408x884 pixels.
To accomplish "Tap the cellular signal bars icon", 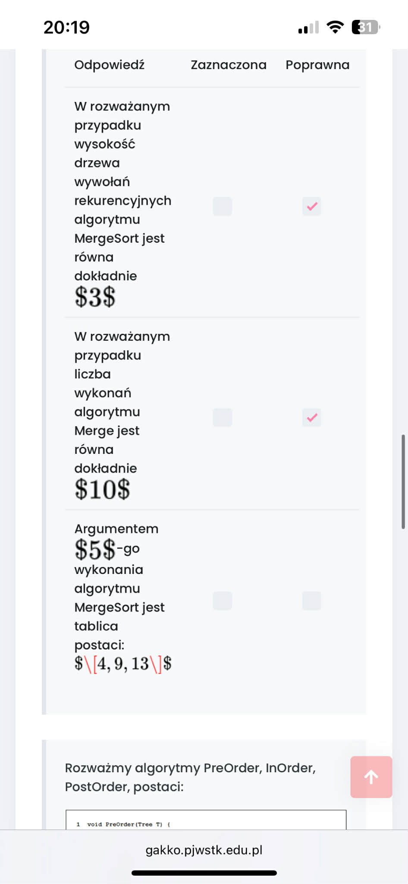I will coord(308,28).
